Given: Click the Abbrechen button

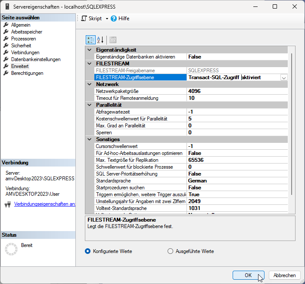Looking at the screenshot, I should (x=285, y=275).
